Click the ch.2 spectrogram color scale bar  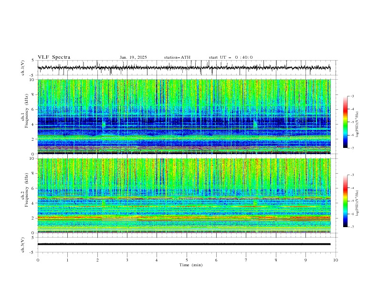click(x=346, y=201)
